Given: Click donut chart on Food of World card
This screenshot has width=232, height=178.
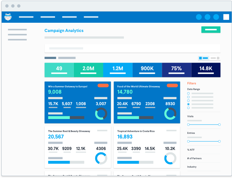Looking at the screenshot, I should point(170,114).
